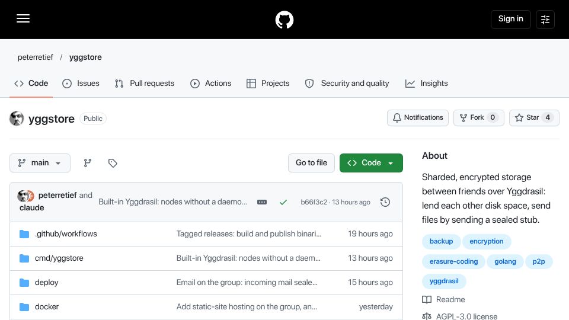Image resolution: width=569 pixels, height=320 pixels.
Task: Click the repository owner avatar beside yggstore title
Action: click(17, 119)
